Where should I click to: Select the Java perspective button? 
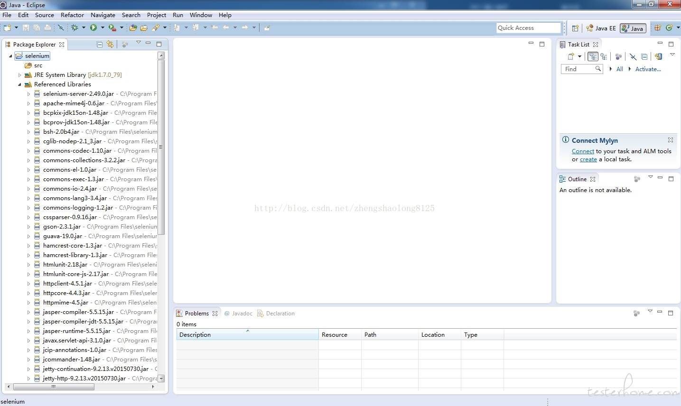tap(633, 28)
